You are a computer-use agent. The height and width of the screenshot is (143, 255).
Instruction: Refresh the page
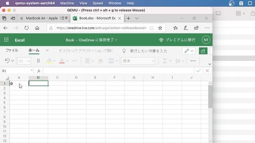coord(27,28)
